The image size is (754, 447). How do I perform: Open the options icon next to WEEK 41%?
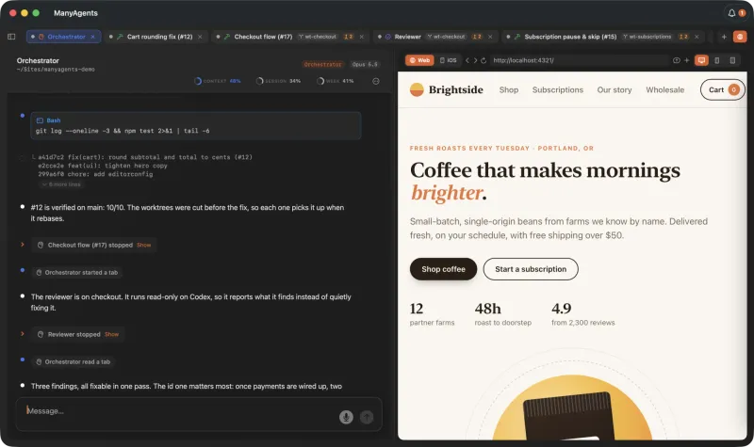point(376,81)
